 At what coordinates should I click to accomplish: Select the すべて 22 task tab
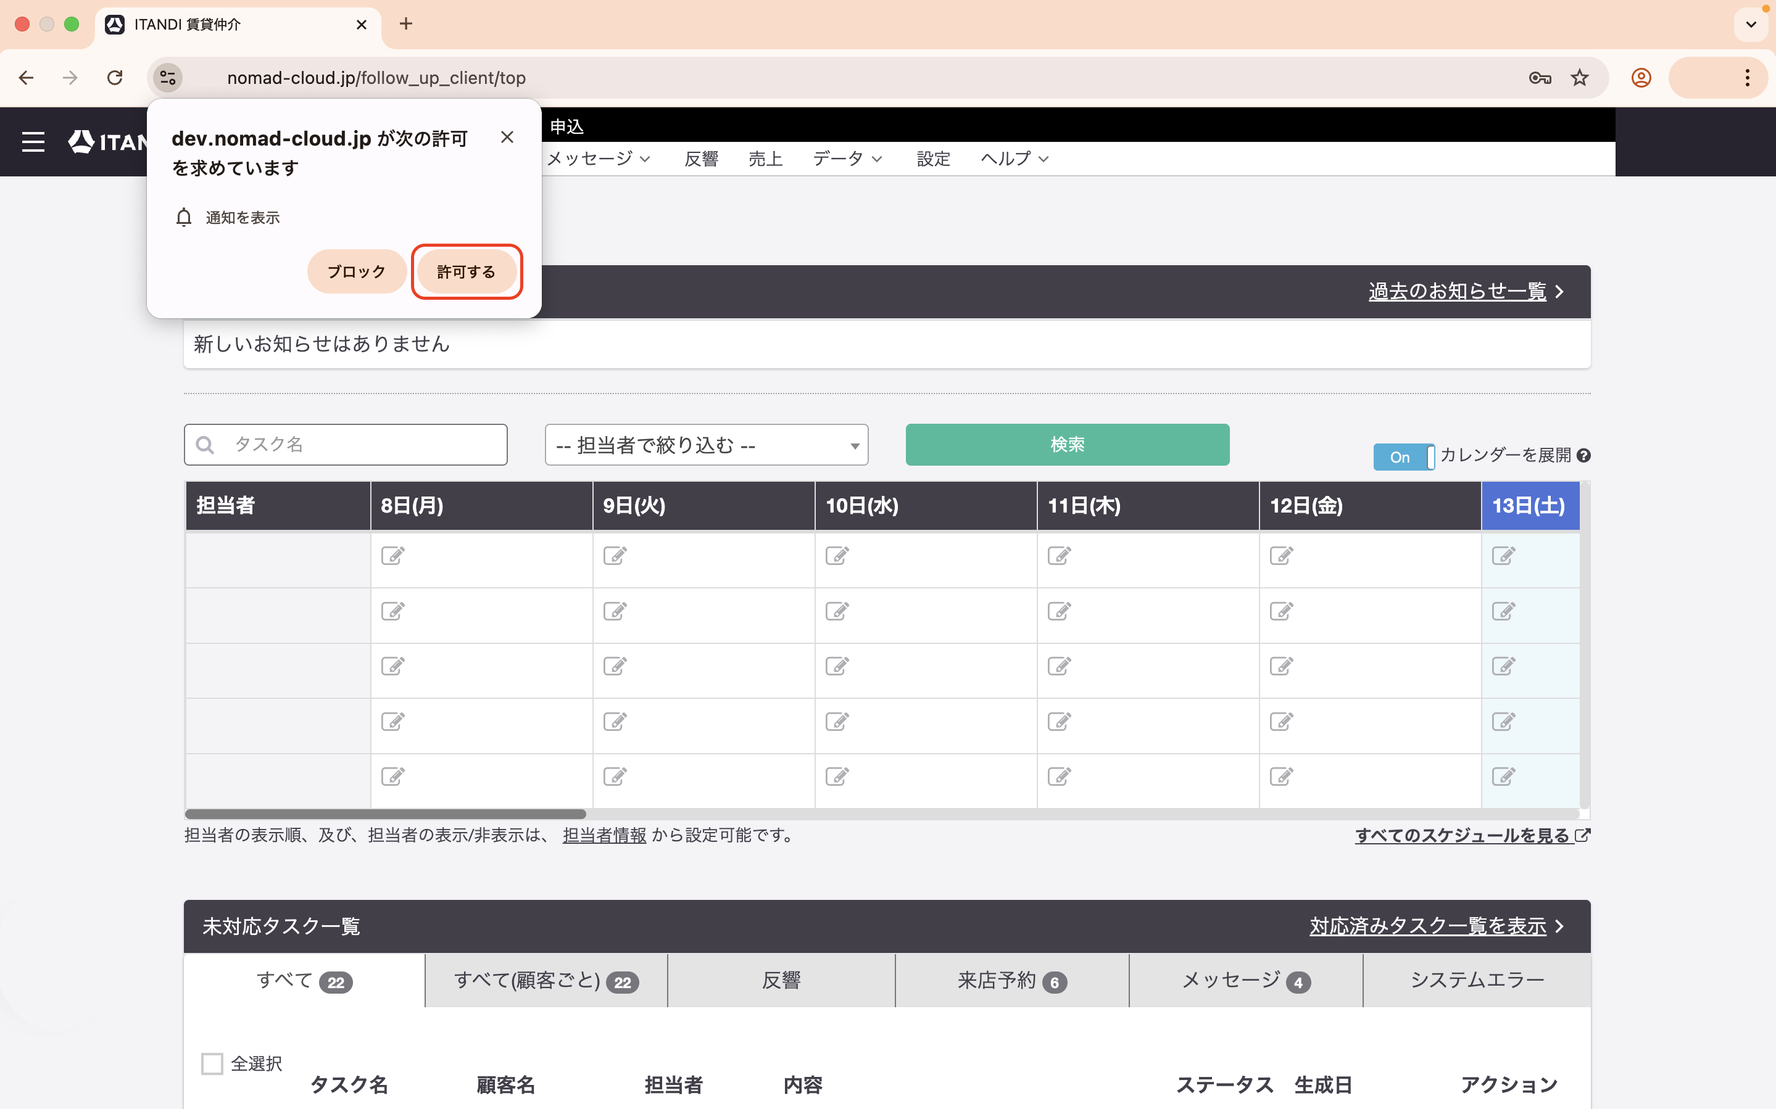[304, 981]
